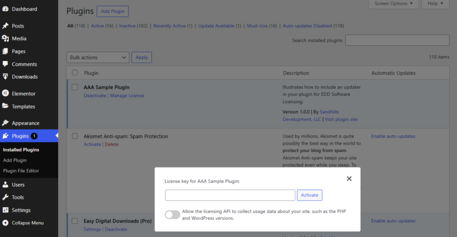Click the Settings sliders icon
Viewport: 457px width, 237px height.
[x=6, y=210]
